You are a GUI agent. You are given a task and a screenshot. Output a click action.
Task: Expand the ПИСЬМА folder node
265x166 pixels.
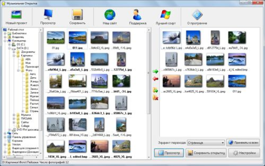(14, 119)
